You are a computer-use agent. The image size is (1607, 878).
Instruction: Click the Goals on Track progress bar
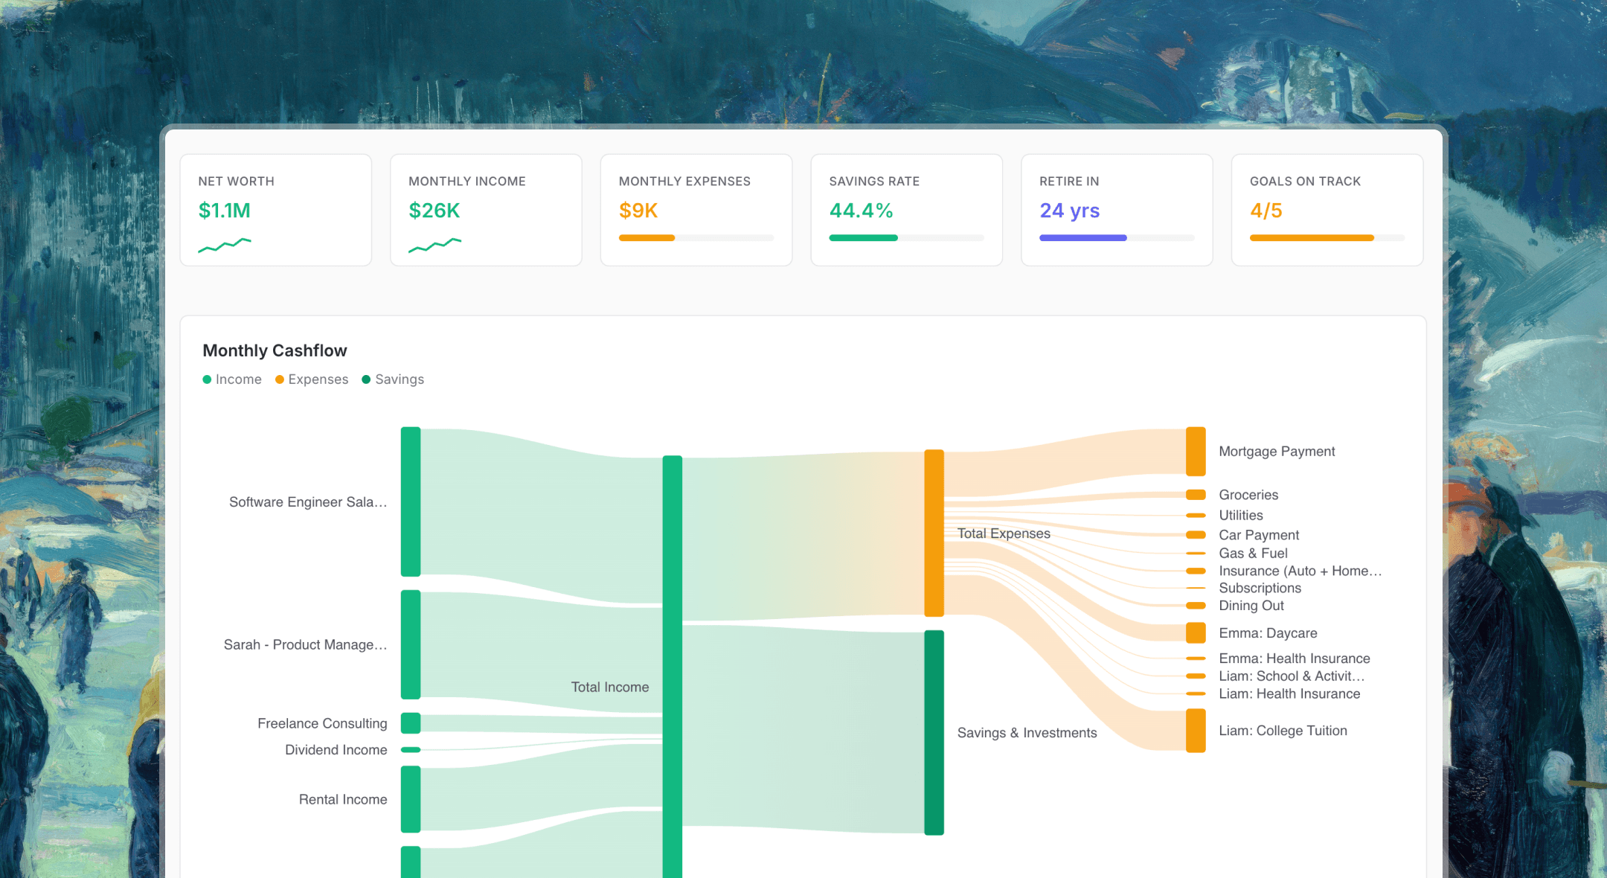click(1327, 238)
